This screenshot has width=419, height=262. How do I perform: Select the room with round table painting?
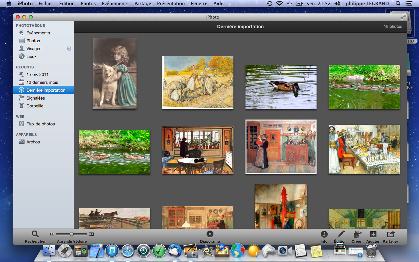(198, 150)
